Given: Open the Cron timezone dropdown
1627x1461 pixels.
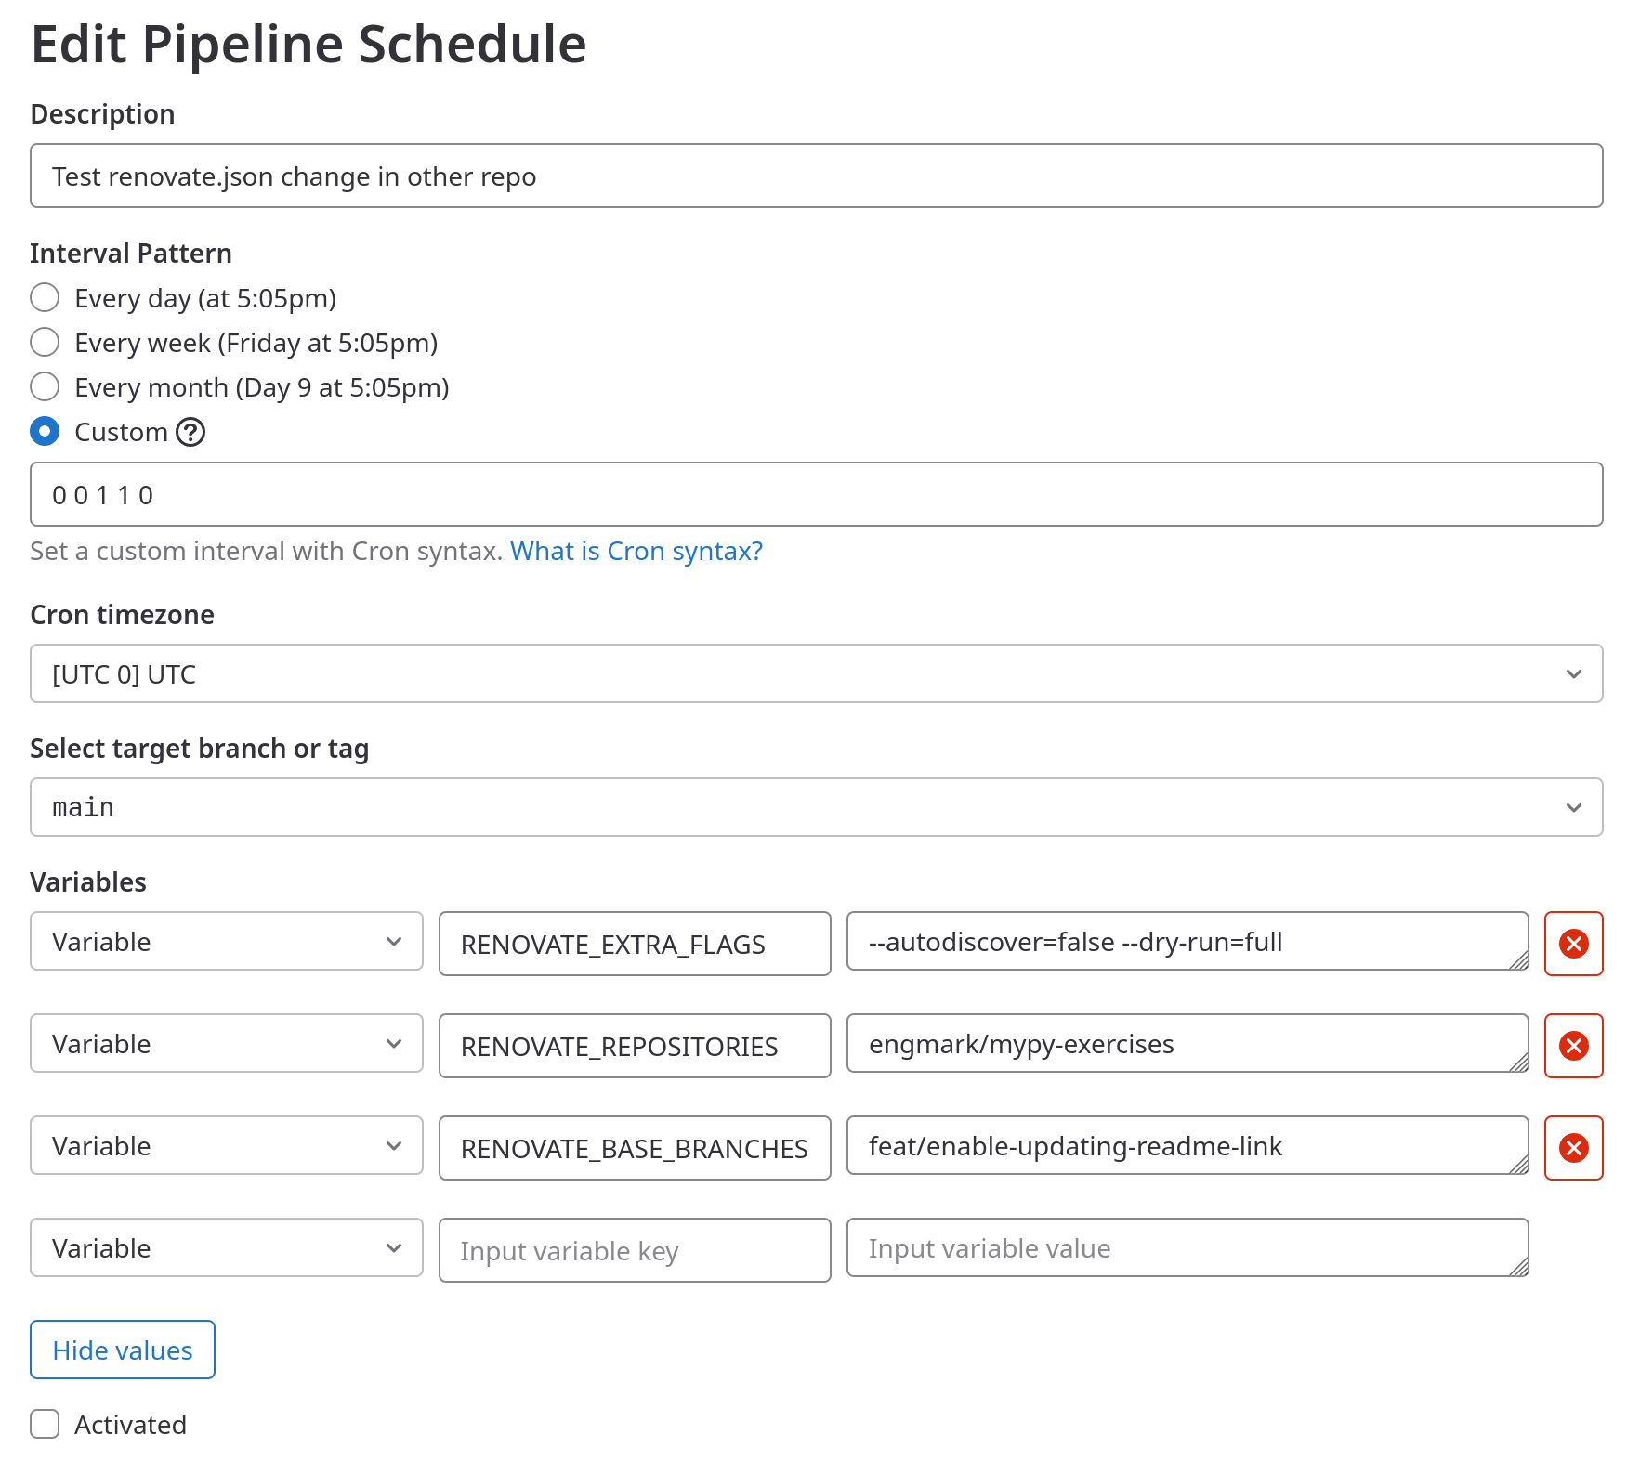Looking at the screenshot, I should click(816, 673).
